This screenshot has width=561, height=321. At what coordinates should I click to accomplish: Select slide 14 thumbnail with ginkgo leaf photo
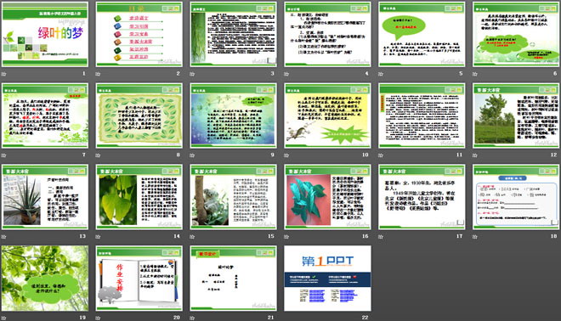[139, 197]
